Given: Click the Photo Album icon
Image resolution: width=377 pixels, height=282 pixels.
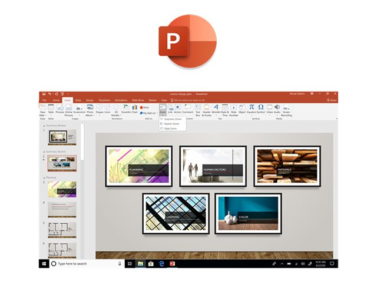Looking at the screenshot, I should point(90,107).
